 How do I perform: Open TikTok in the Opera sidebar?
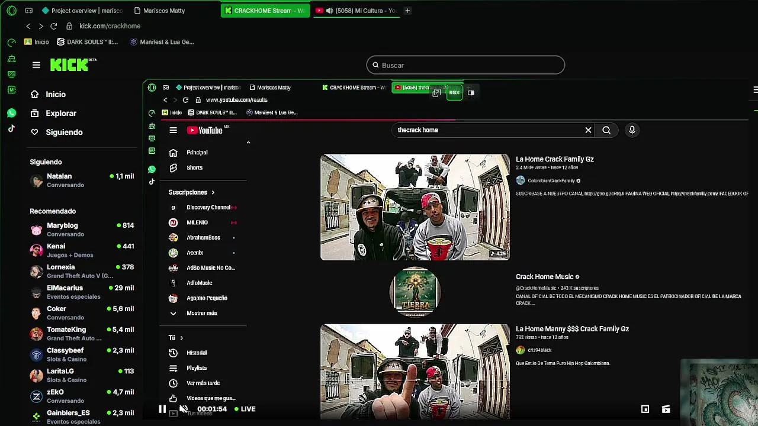point(11,128)
